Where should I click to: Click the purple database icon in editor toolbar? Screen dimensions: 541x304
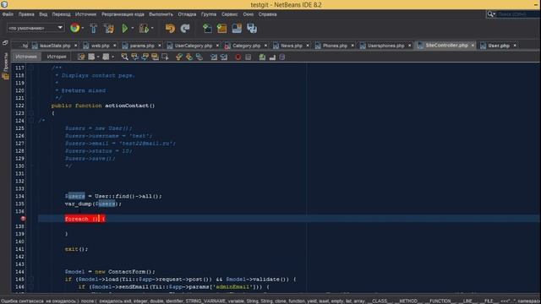click(282, 57)
